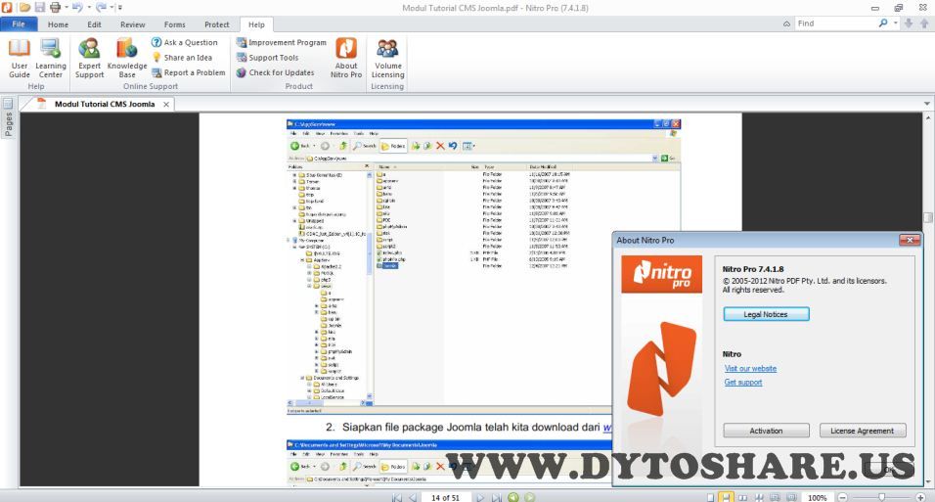
Task: Click Share an Idea
Action: pos(182,58)
